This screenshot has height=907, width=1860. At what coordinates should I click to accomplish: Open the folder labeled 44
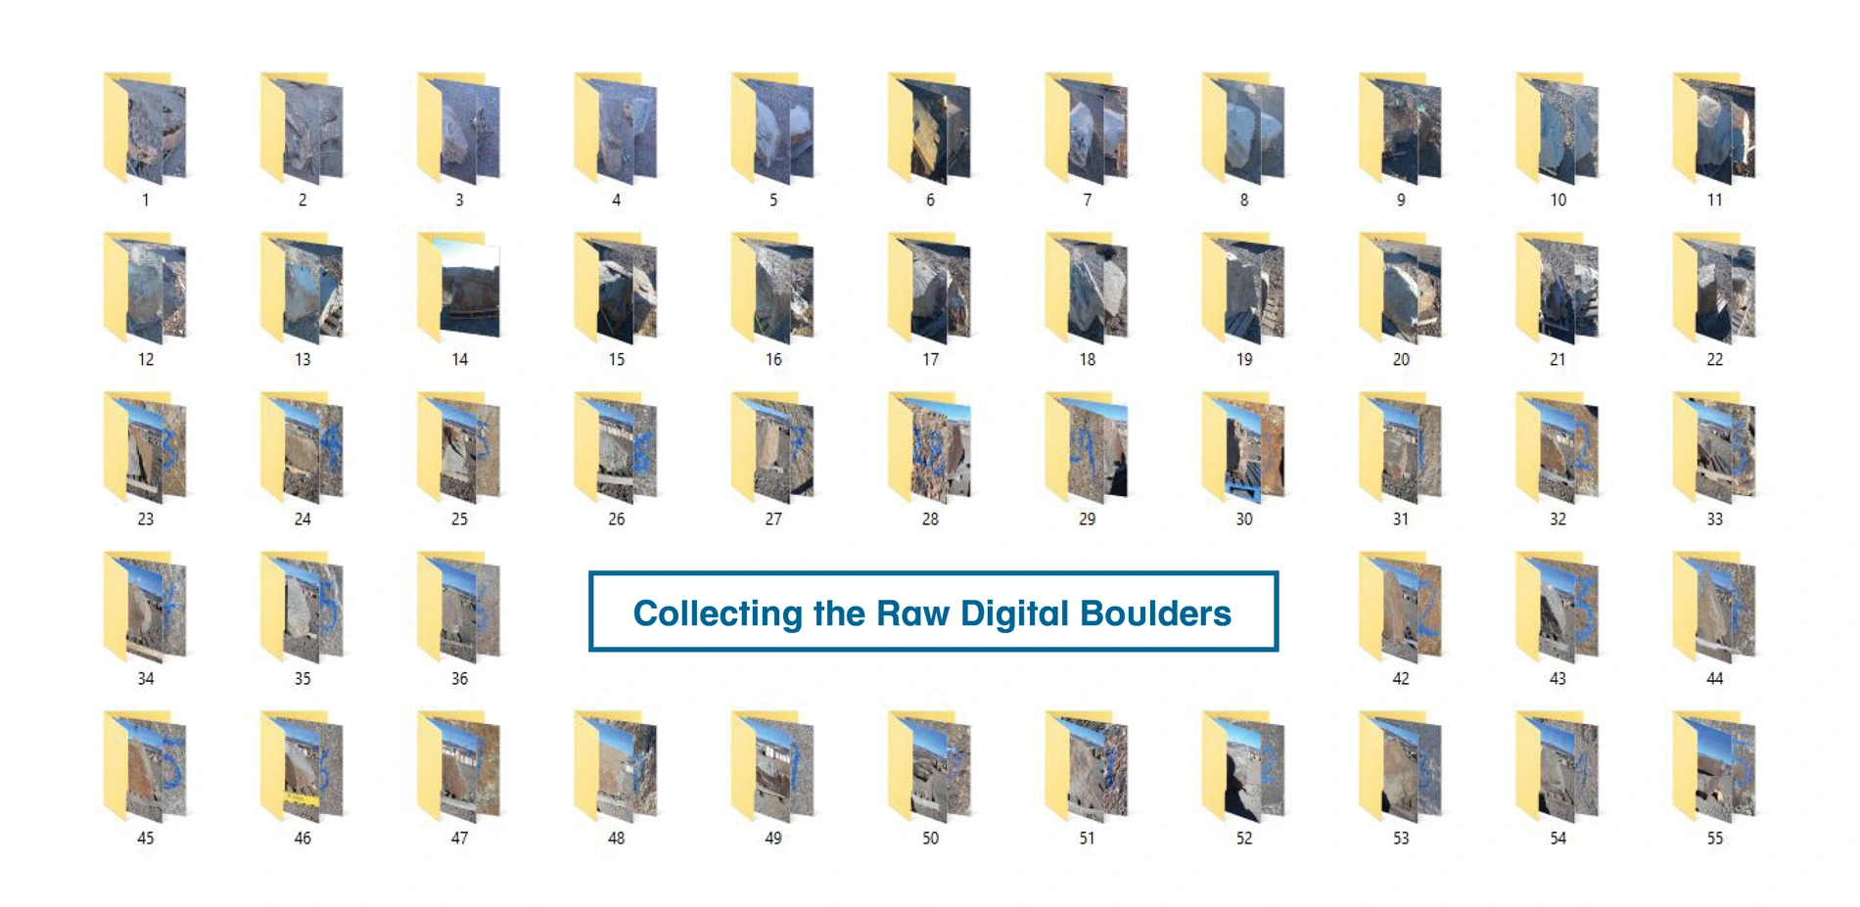(1714, 608)
